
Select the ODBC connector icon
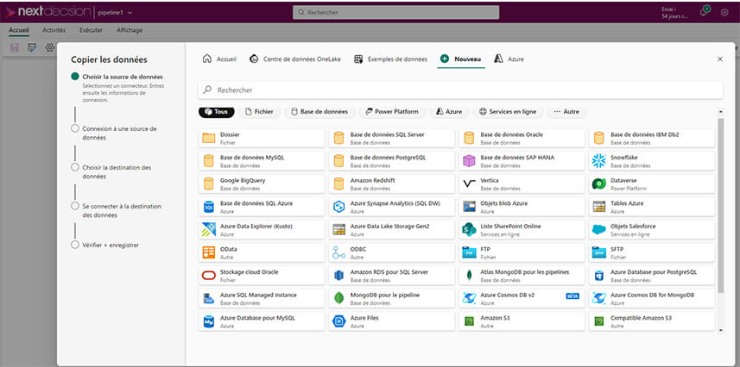coord(338,252)
